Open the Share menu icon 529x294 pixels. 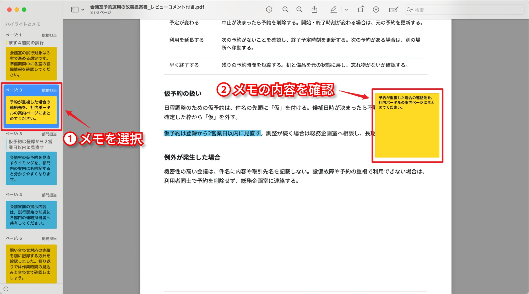pos(314,10)
